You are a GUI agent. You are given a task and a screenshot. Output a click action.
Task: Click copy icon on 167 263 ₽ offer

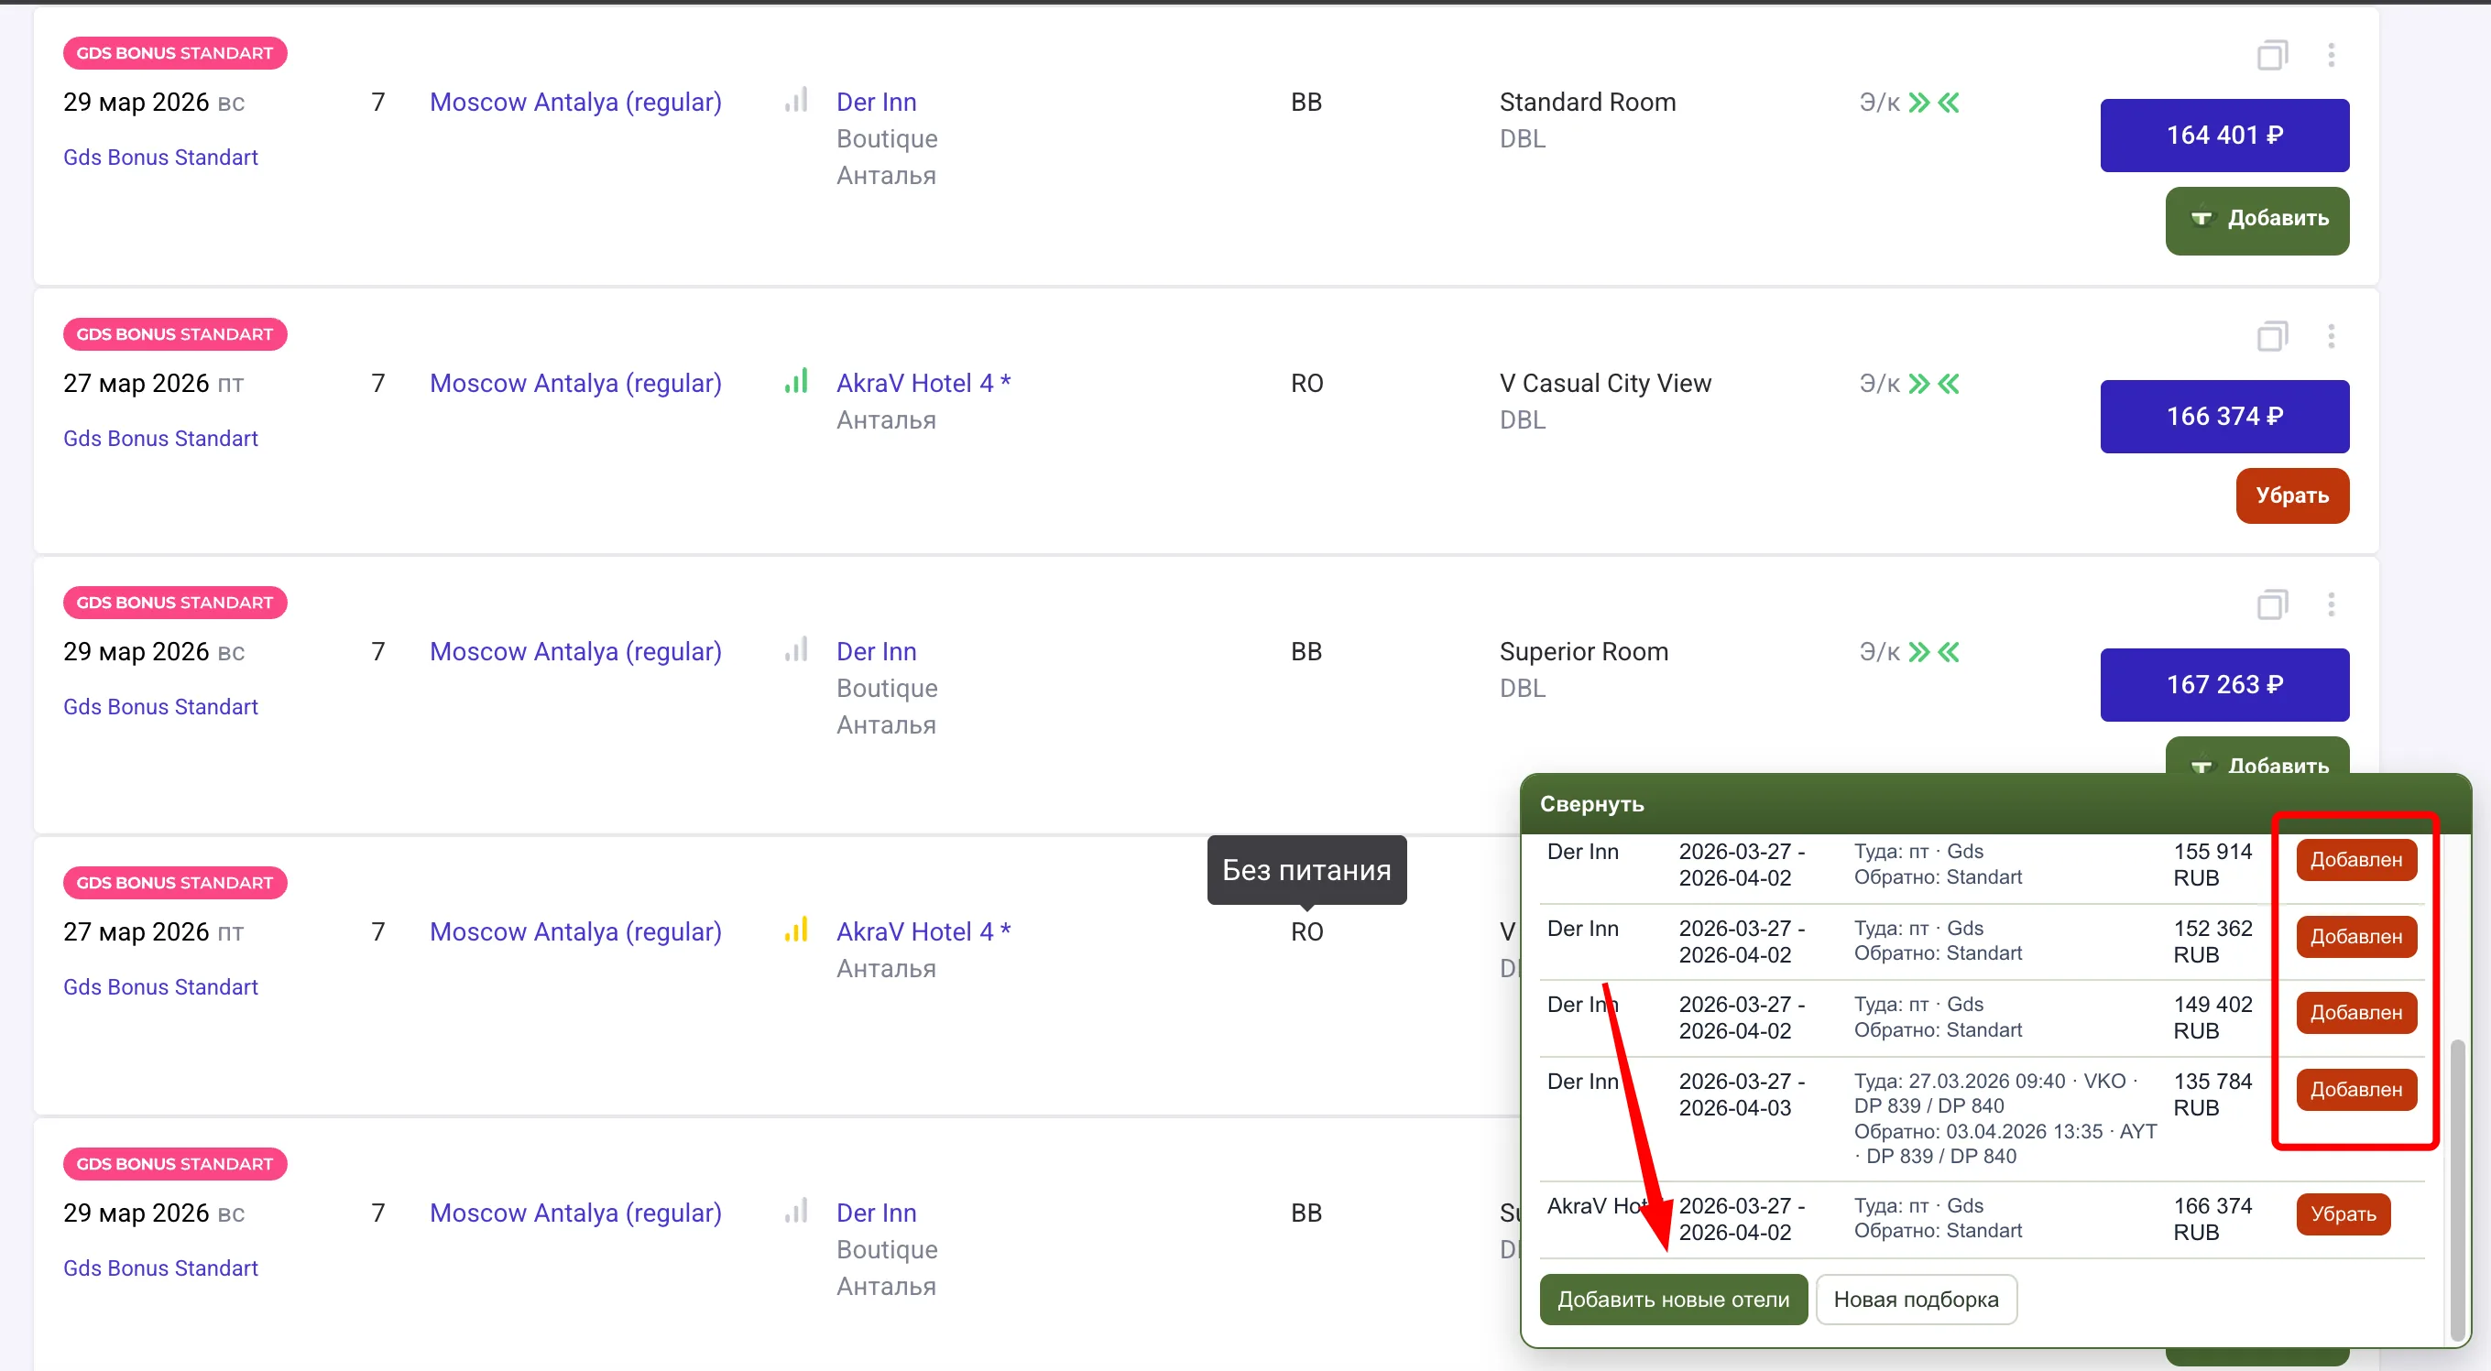pyautogui.click(x=2271, y=605)
